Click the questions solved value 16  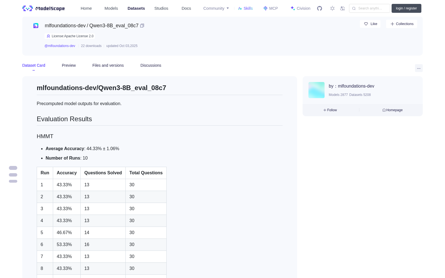click(x=103, y=245)
